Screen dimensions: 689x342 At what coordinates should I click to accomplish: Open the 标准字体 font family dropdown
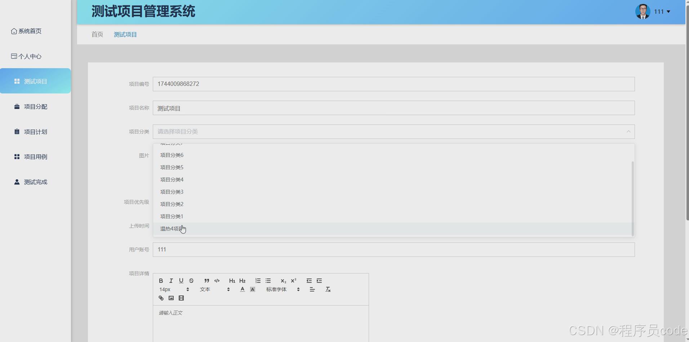coord(277,289)
